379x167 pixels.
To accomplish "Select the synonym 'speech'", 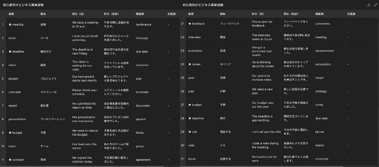I will (141, 119).
